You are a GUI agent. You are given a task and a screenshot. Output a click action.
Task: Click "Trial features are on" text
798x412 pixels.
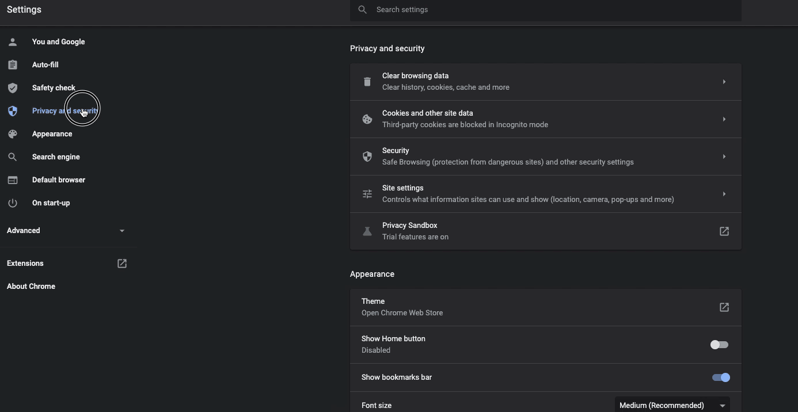(416, 237)
